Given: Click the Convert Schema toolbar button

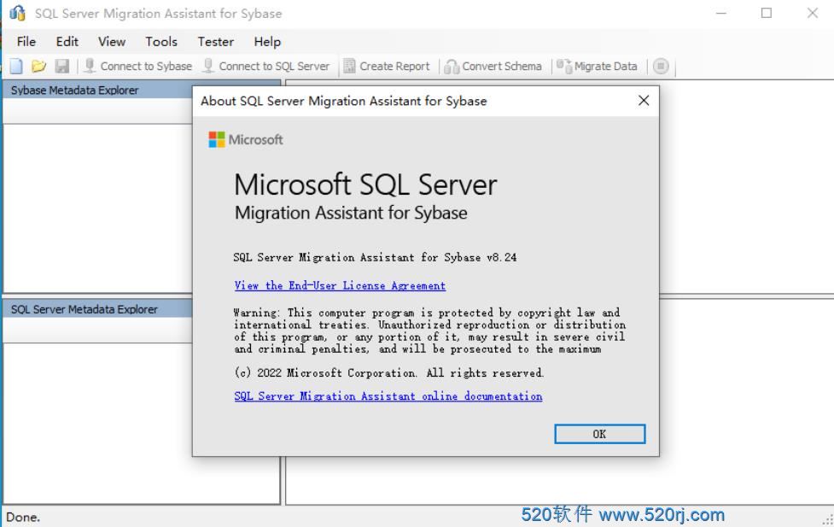Looking at the screenshot, I should click(493, 66).
